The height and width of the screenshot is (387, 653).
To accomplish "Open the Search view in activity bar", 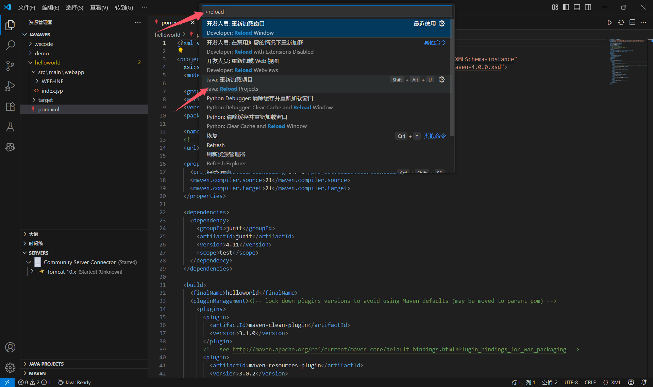I will coord(10,45).
